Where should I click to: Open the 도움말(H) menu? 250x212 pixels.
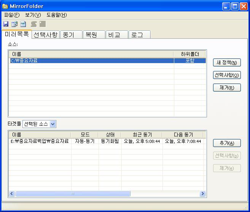tap(57, 15)
